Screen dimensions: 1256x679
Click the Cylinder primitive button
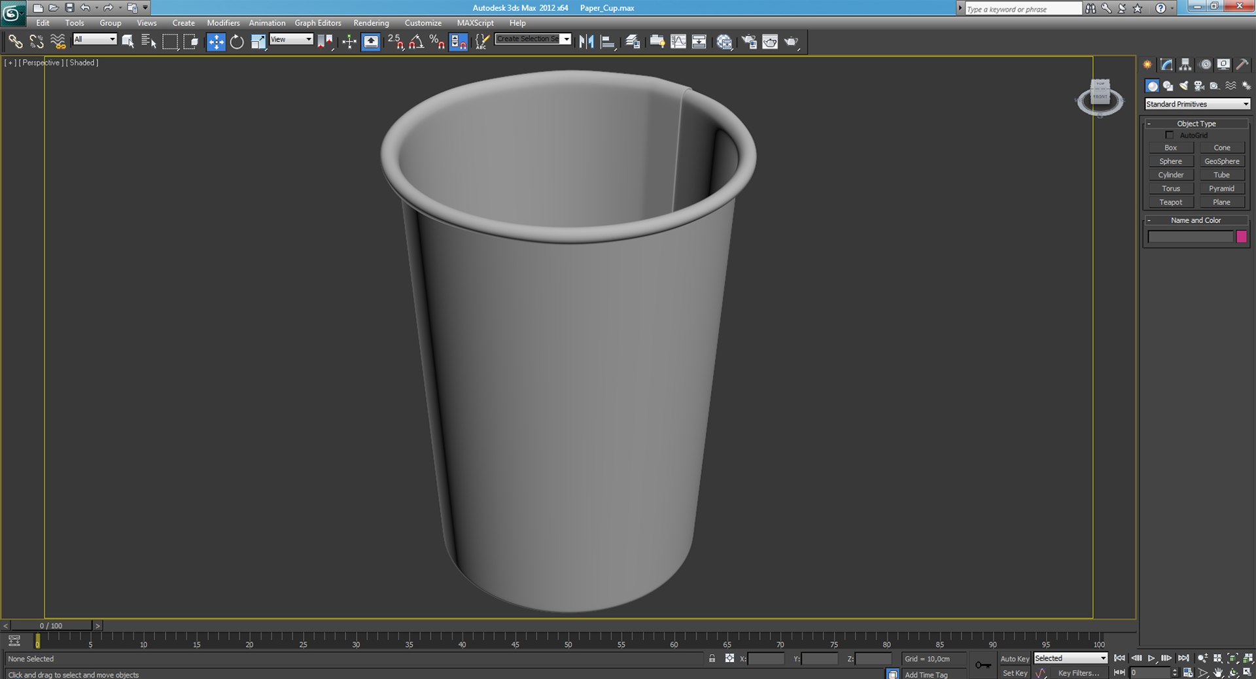[1171, 175]
